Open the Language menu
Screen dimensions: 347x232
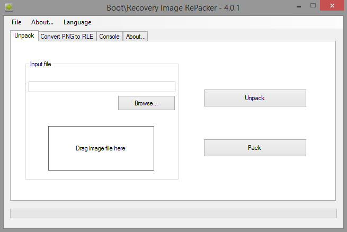tap(77, 22)
